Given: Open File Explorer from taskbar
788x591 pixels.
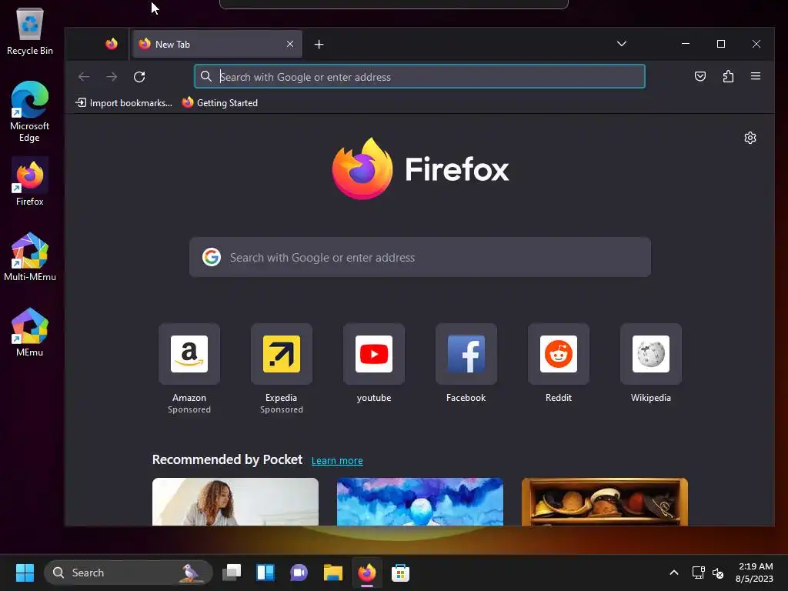Looking at the screenshot, I should 332,573.
